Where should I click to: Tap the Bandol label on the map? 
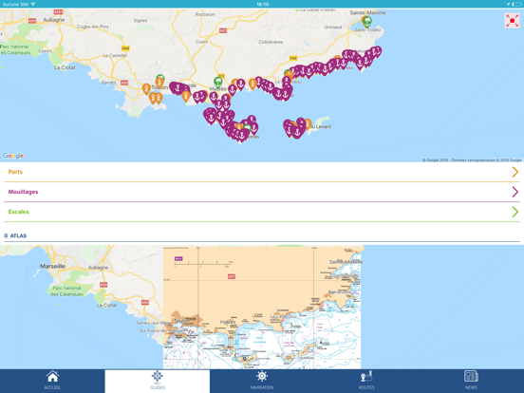click(x=108, y=83)
